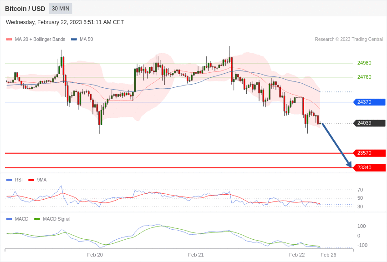Click the Feb 22 date axis label
387x262 pixels.
(x=297, y=255)
